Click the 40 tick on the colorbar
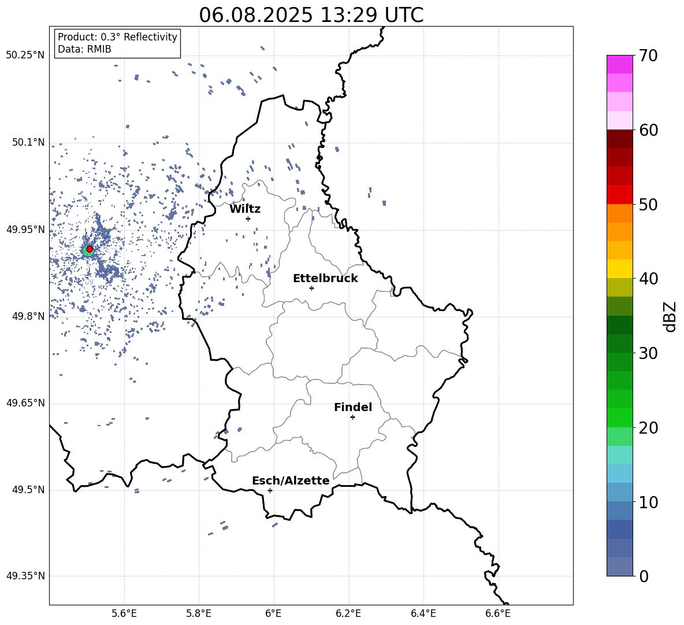This screenshot has height=625, width=684. point(648,279)
